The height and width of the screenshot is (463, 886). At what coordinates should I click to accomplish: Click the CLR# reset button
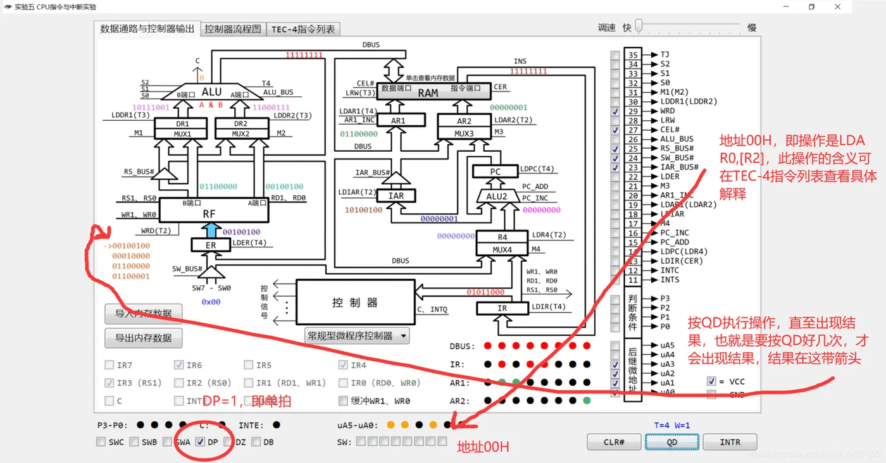(614, 442)
